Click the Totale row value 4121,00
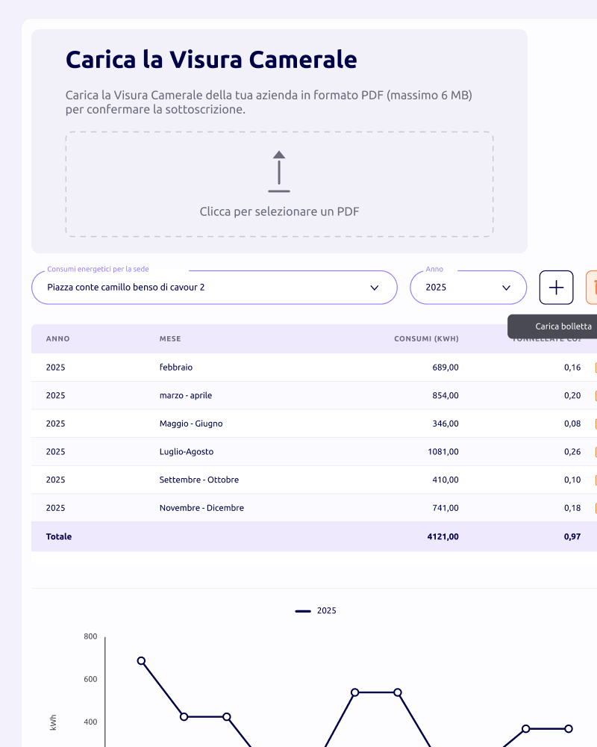The image size is (597, 747). [x=443, y=536]
